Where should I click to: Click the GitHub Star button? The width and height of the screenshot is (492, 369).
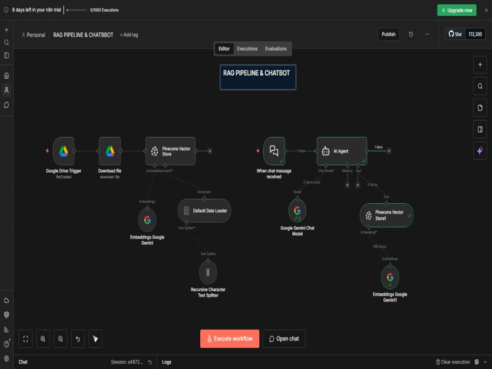[455, 34]
